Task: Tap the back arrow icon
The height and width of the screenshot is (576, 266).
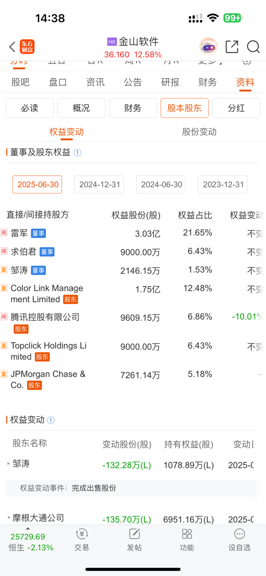Action: tap(12, 47)
